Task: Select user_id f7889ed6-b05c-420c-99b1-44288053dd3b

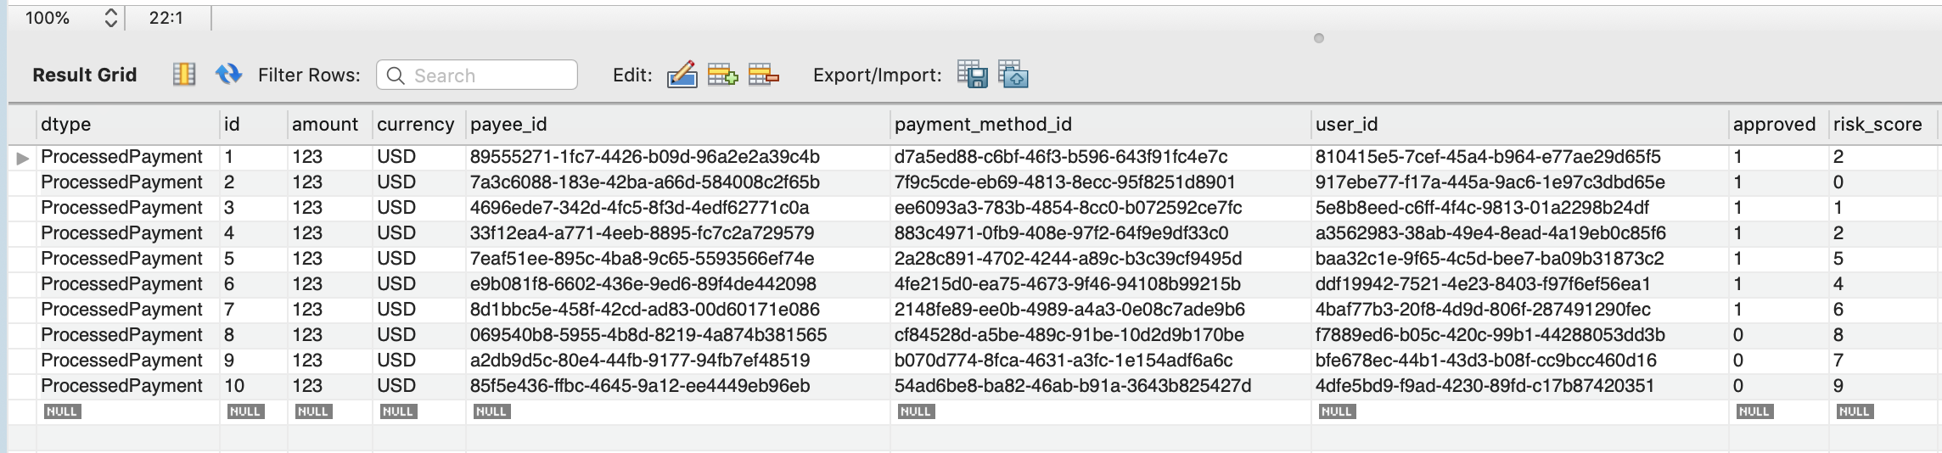Action: [1490, 335]
